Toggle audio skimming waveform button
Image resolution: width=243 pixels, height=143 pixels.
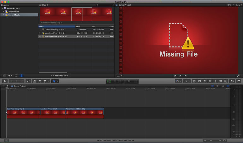point(218,86)
